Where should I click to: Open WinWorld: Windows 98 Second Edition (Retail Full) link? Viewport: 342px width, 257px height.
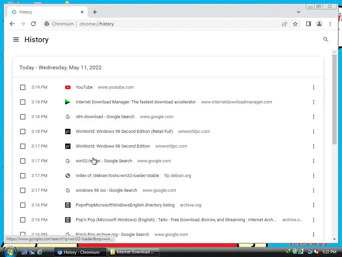click(x=124, y=131)
